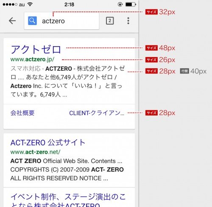The width and height of the screenshot is (212, 207).
Task: Open the tab switcher showing 2 tabs
Action: 110,21
